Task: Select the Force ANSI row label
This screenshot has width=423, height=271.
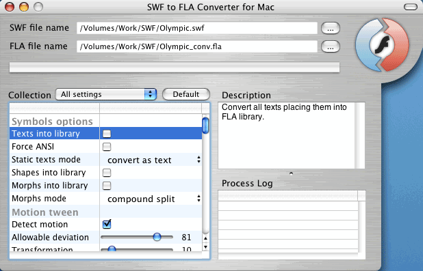Action: pyautogui.click(x=33, y=147)
